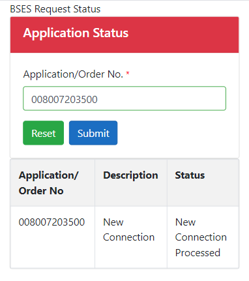249x281 pixels.
Task: Submit the application status request
Action: pyautogui.click(x=93, y=133)
